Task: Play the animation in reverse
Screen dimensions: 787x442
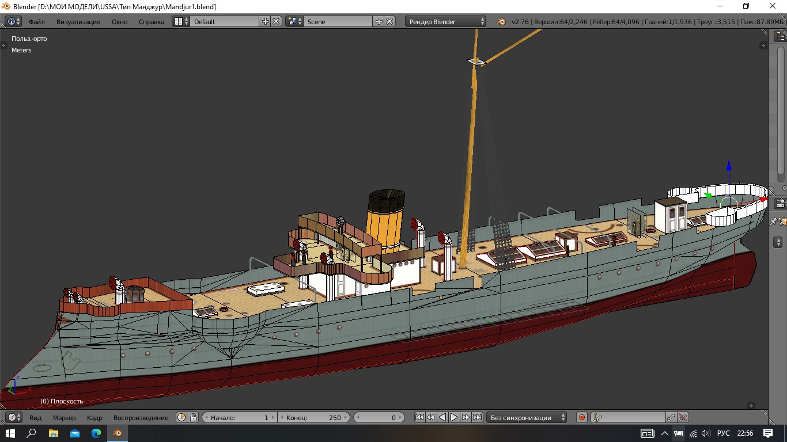Action: [442, 418]
